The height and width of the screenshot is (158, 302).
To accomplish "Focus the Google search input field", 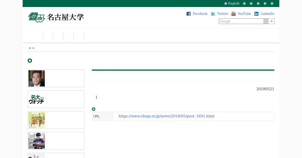I will click(x=241, y=21).
